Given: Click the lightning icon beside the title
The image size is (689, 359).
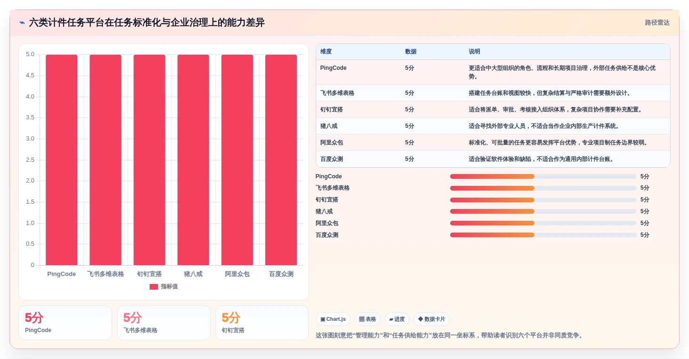Looking at the screenshot, I should 22,23.
